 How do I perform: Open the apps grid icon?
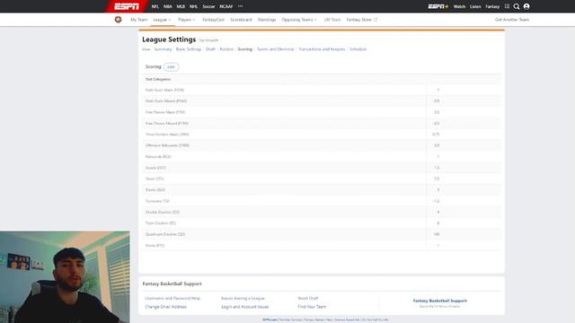point(507,6)
